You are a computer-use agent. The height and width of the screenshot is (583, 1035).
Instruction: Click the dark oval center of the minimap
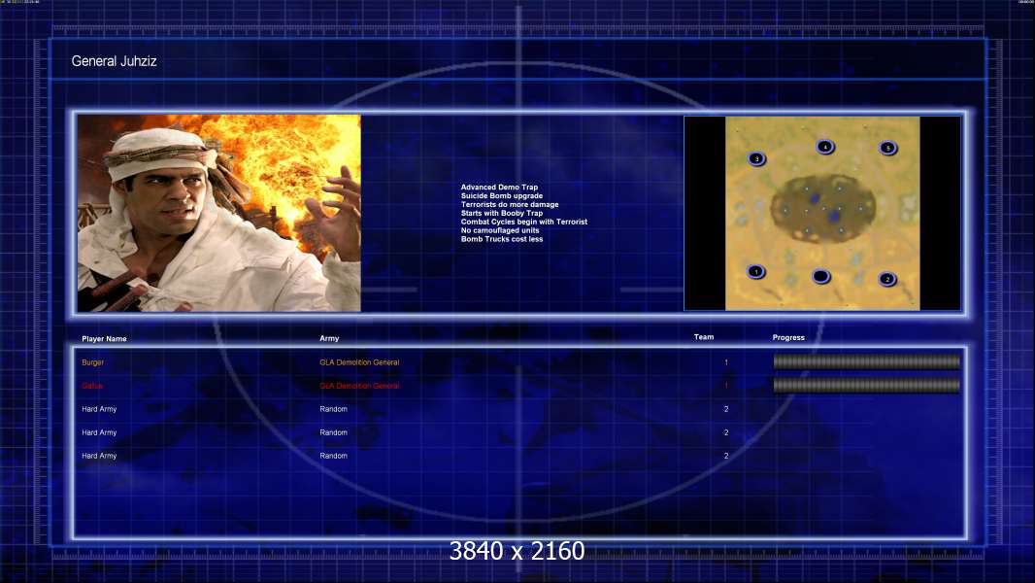coord(822,208)
